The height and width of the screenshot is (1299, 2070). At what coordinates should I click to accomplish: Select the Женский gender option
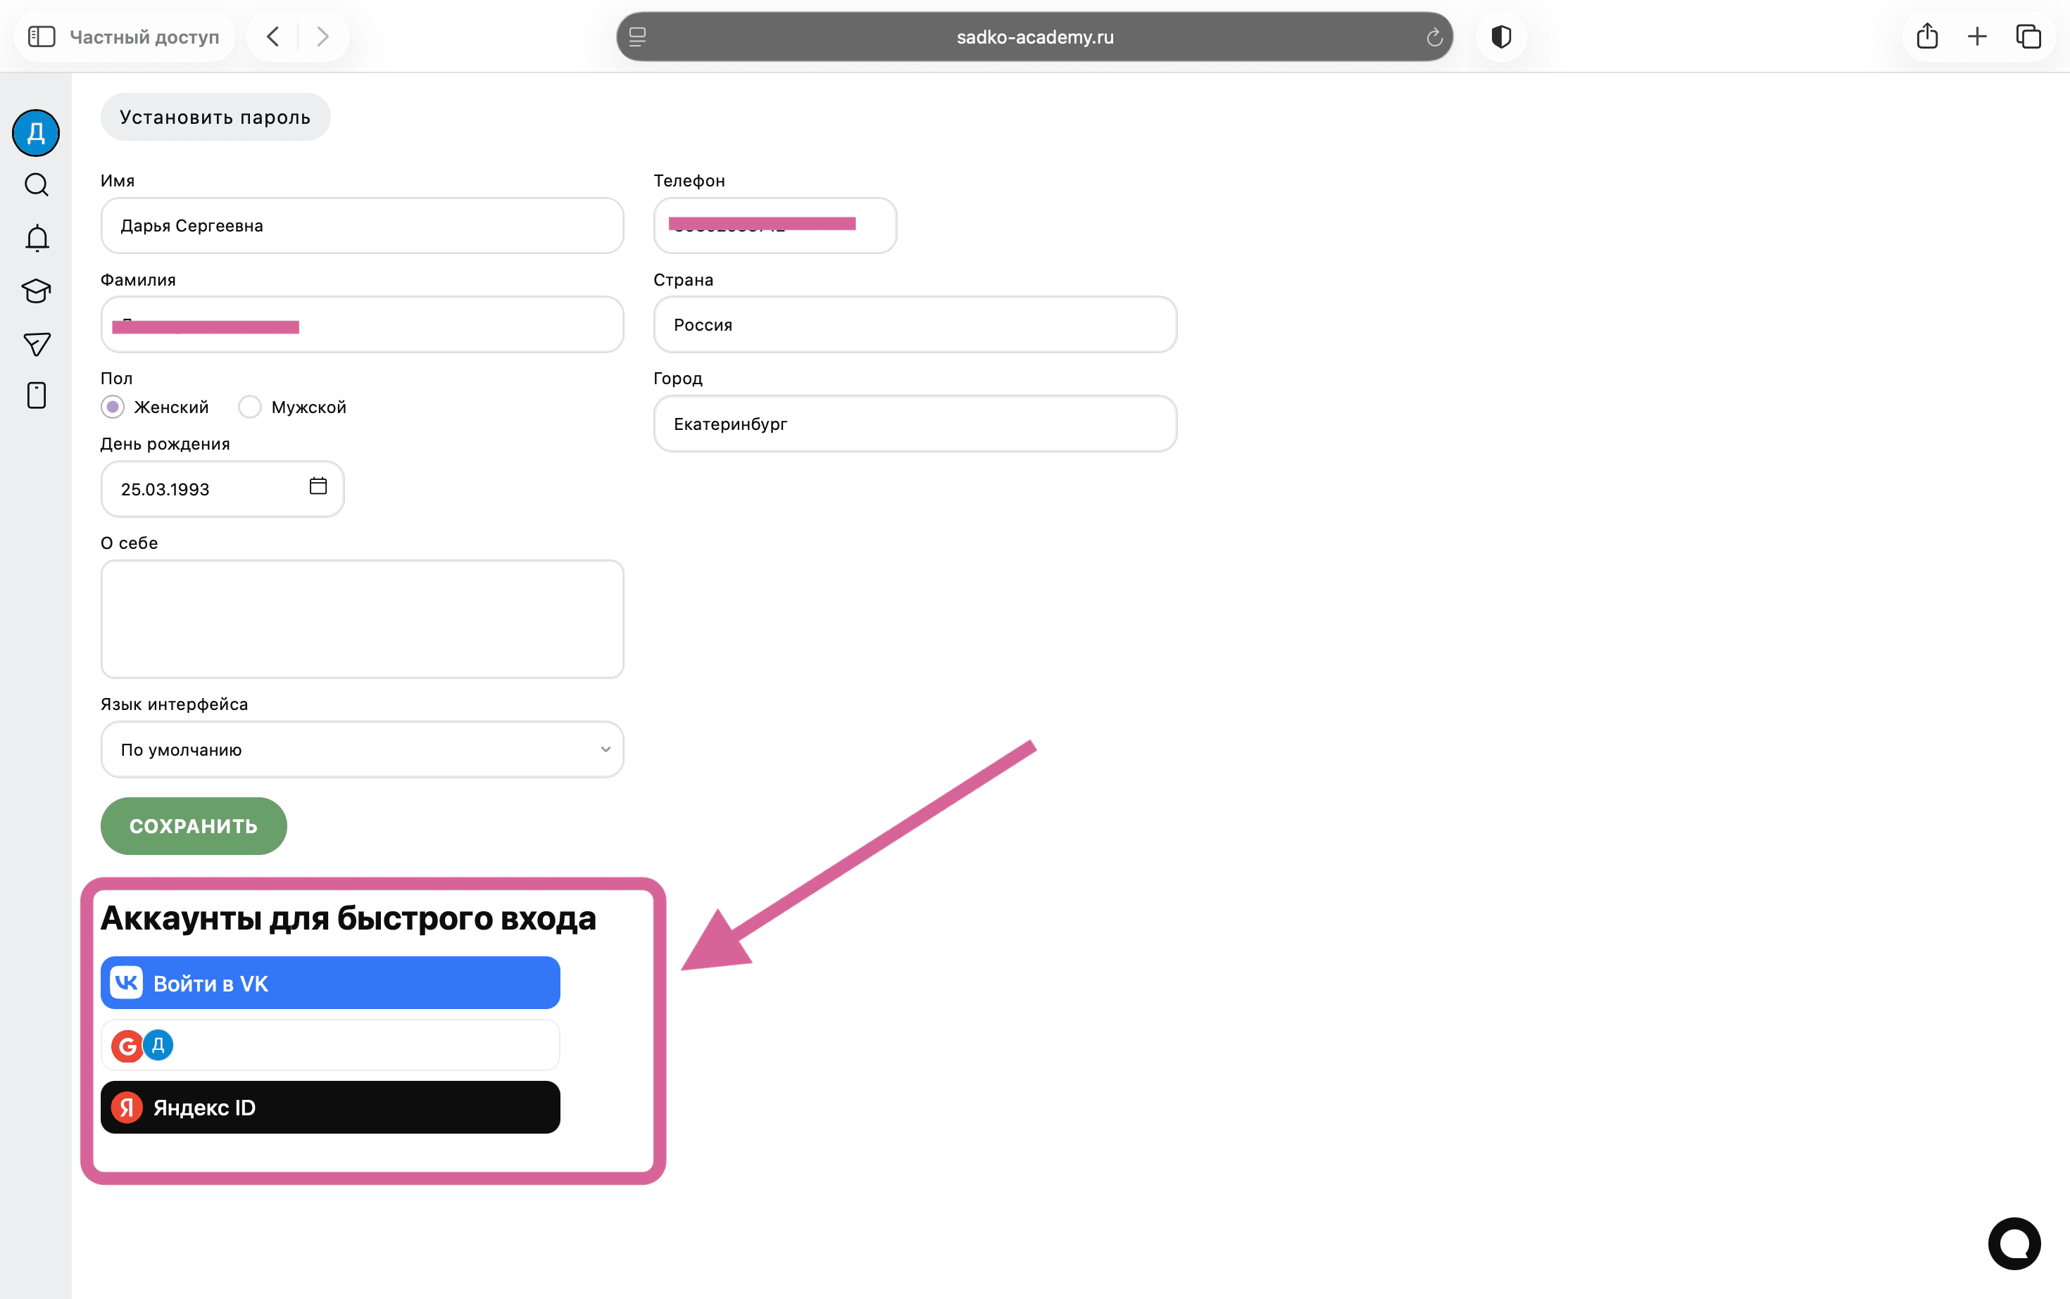click(x=113, y=407)
